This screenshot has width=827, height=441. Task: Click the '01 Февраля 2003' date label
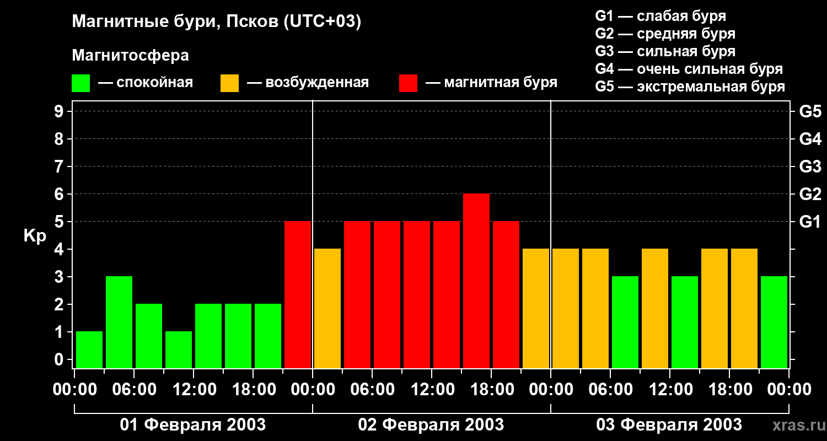[193, 425]
